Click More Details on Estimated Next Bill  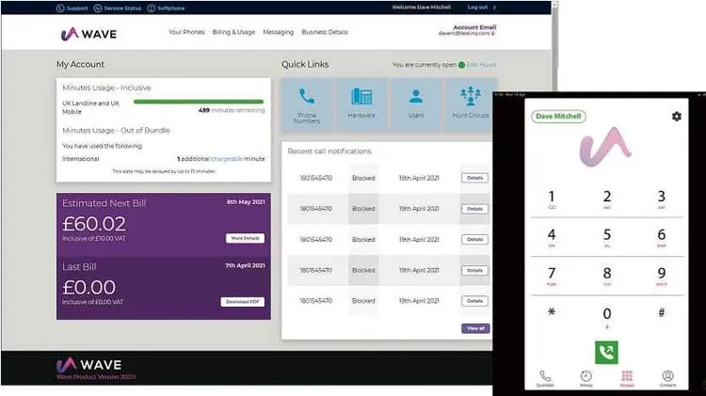point(246,238)
